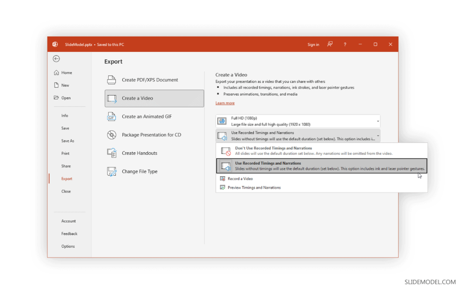Click Save in the sidebar
This screenshot has width=475, height=294.
65,128
